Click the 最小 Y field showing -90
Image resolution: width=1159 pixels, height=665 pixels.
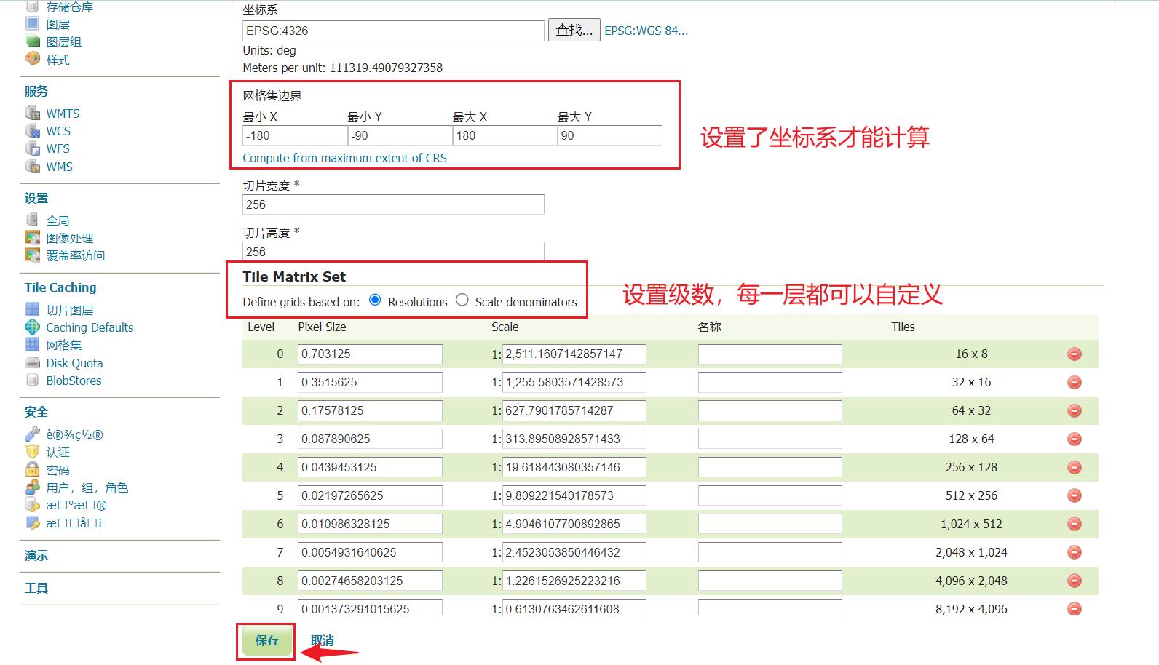coord(400,135)
